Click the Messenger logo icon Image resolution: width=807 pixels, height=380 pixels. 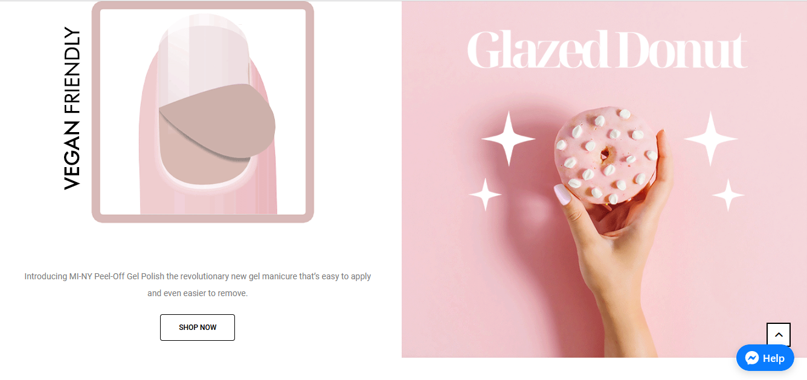(752, 358)
